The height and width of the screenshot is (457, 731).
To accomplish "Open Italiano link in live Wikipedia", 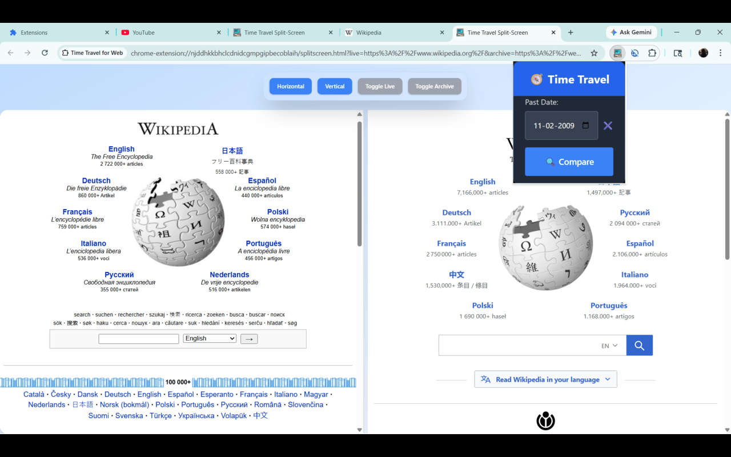I will (634, 275).
